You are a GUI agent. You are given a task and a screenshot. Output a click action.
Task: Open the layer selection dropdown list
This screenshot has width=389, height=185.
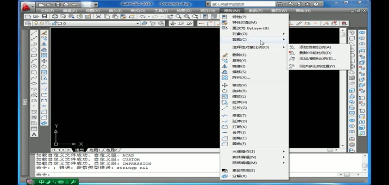pos(138,23)
